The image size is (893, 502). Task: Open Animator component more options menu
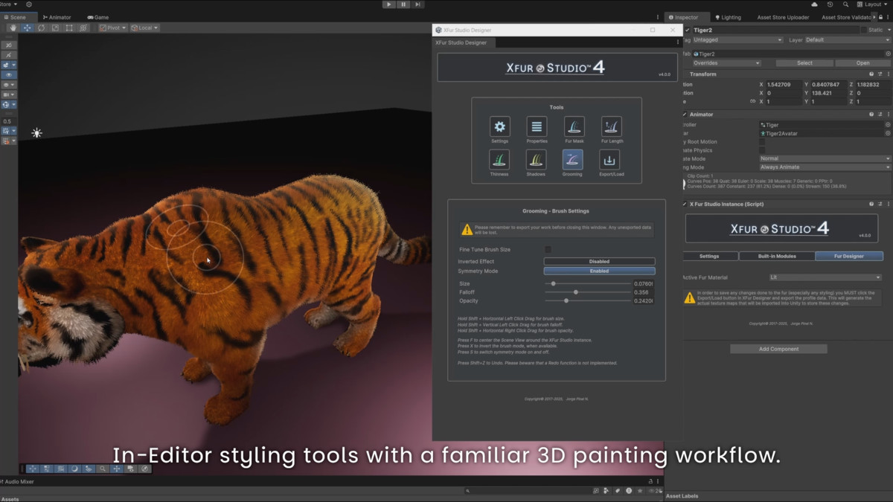(x=888, y=115)
